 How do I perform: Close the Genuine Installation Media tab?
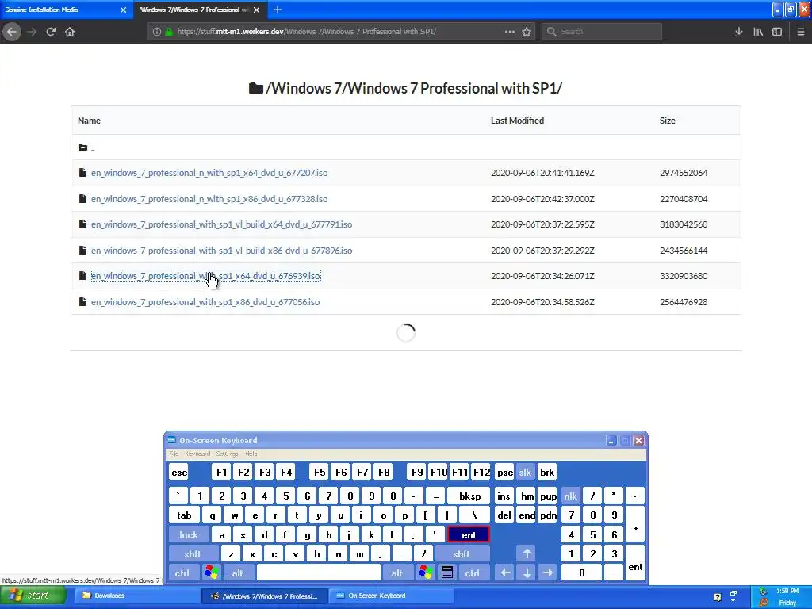(x=123, y=10)
